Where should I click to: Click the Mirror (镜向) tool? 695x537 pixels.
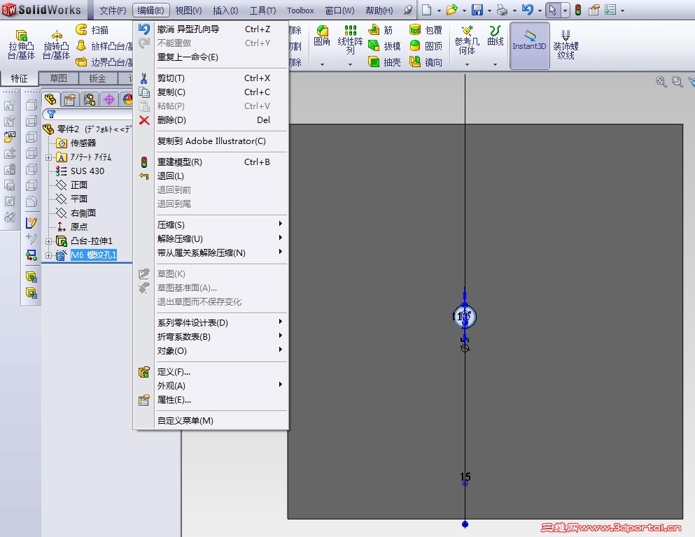pyautogui.click(x=426, y=62)
